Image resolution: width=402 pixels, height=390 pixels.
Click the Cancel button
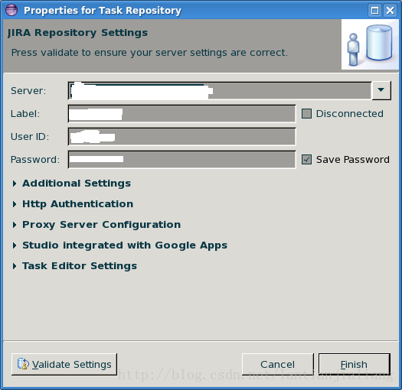278,364
